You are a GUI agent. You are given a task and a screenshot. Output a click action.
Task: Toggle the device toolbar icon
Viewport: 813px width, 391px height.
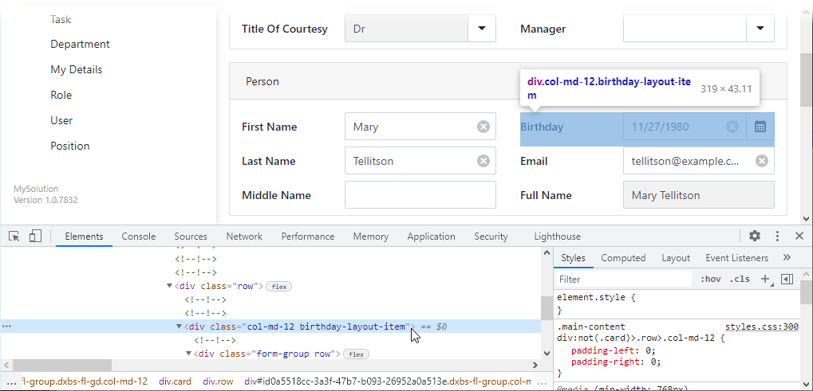(35, 237)
